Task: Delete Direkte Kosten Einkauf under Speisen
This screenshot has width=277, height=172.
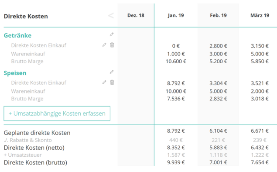Action: tap(112, 82)
